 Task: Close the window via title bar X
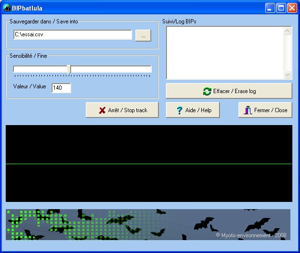292,8
